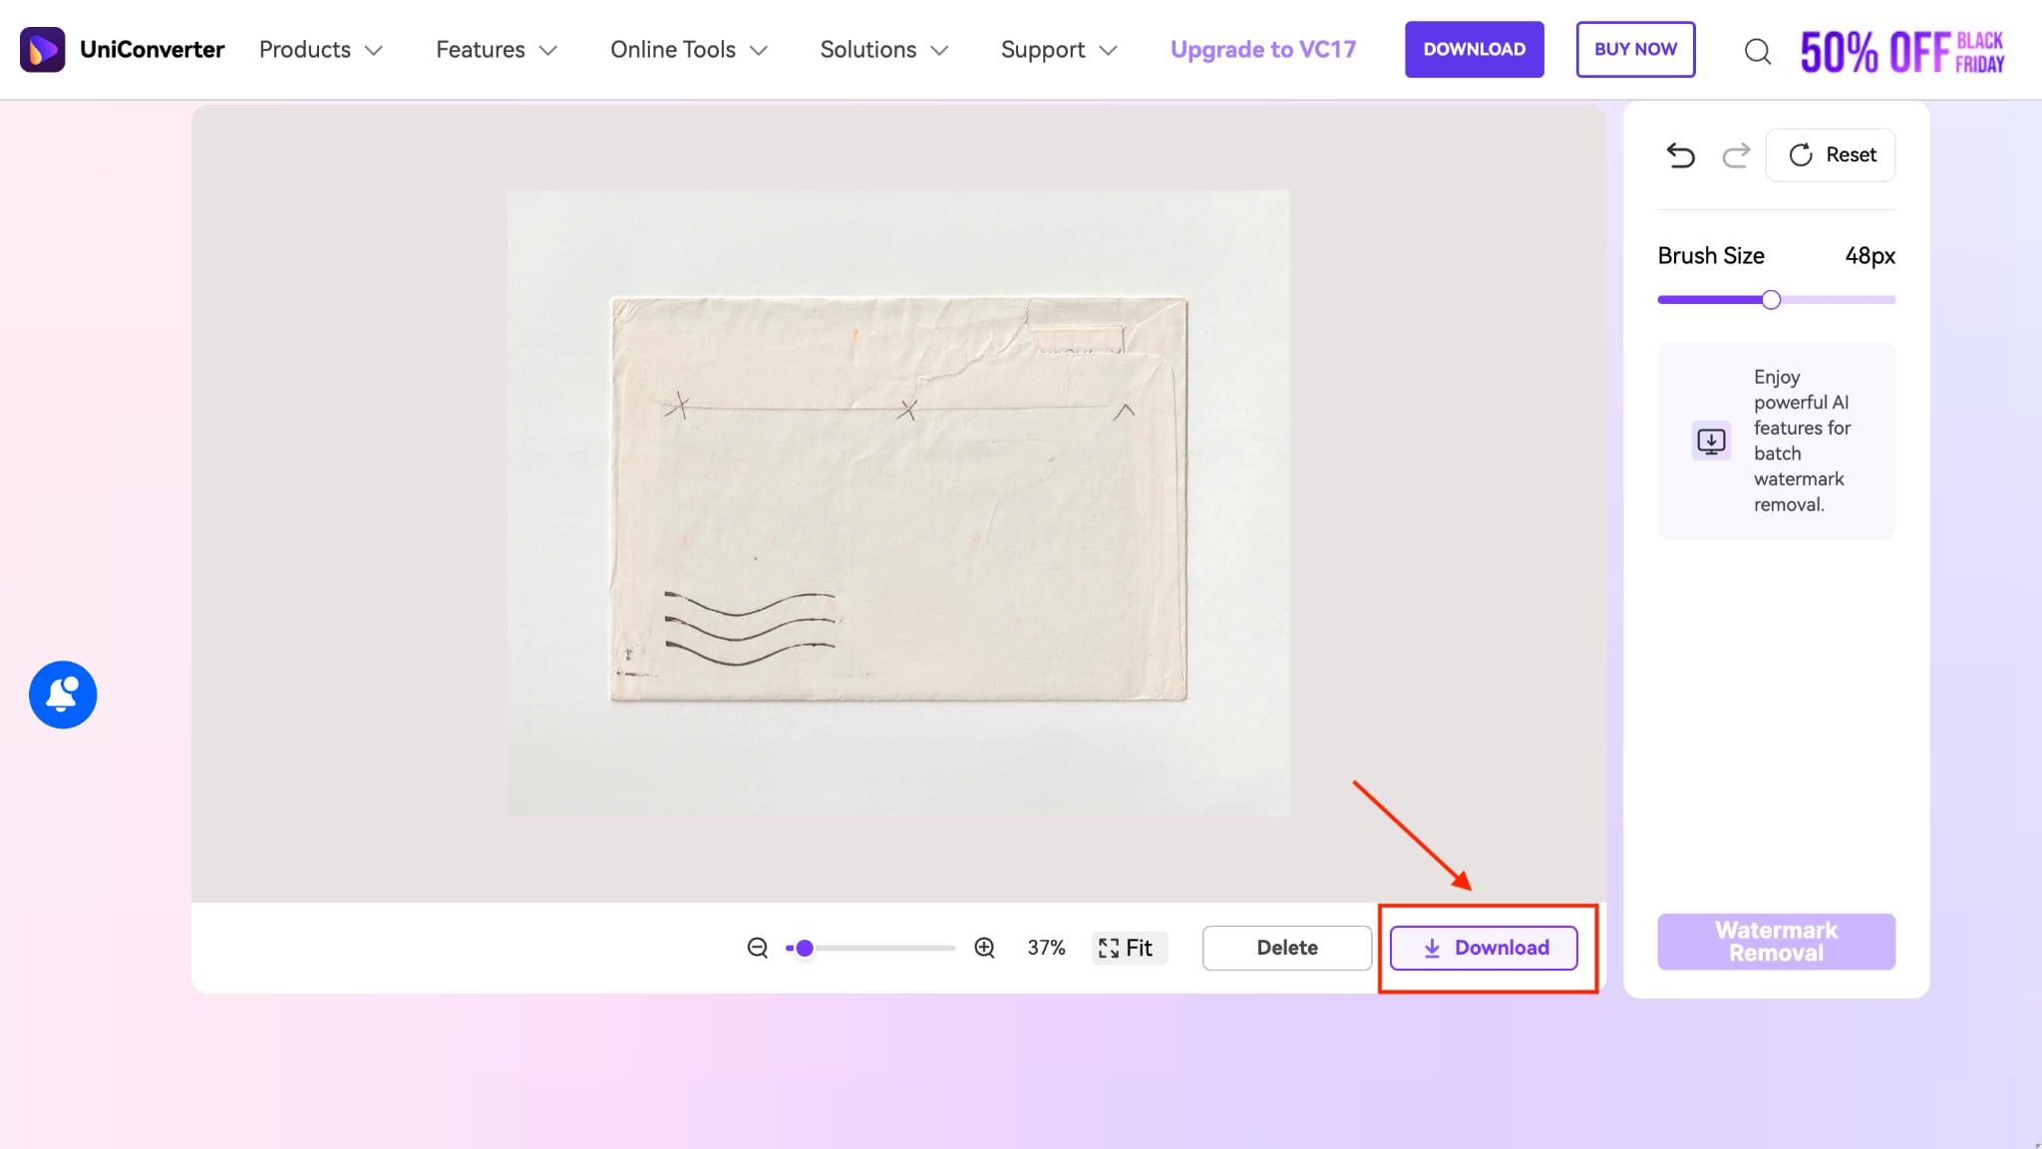Click the Brush Size slider handle
The width and height of the screenshot is (2042, 1149).
point(1771,300)
